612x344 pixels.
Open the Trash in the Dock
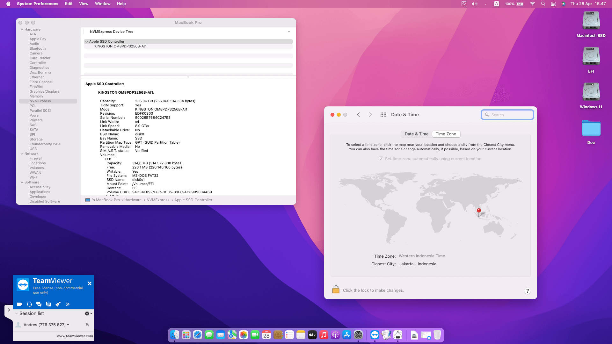(437, 335)
